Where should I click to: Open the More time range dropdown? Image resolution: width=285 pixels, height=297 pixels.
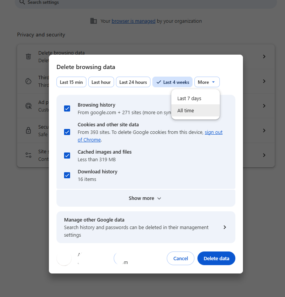(207, 82)
